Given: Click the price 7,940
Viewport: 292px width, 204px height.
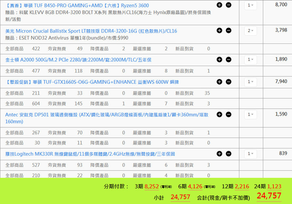Looking at the screenshot, I should (281, 82).
